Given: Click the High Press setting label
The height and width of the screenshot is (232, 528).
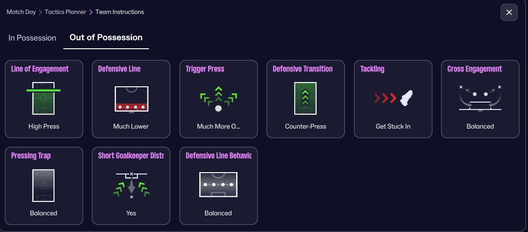Looking at the screenshot, I should [x=44, y=126].
